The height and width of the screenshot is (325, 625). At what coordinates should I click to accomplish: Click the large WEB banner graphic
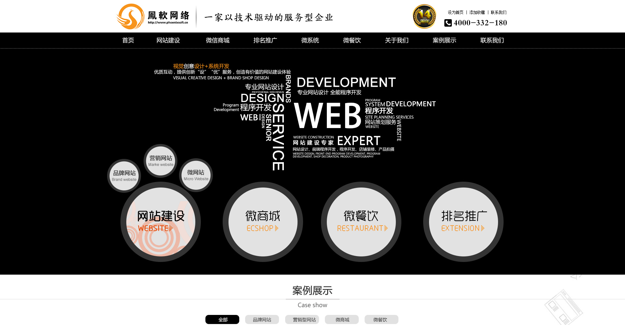[327, 115]
